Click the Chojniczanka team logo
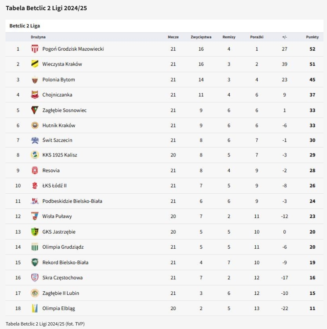Image resolution: width=327 pixels, height=329 pixels. (x=35, y=95)
